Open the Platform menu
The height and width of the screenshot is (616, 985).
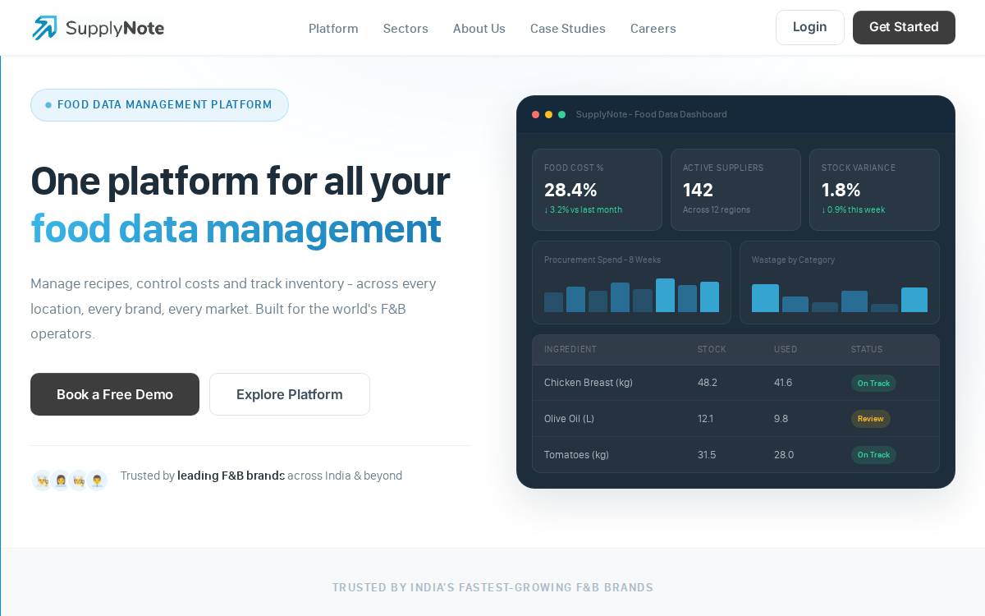pyautogui.click(x=333, y=29)
